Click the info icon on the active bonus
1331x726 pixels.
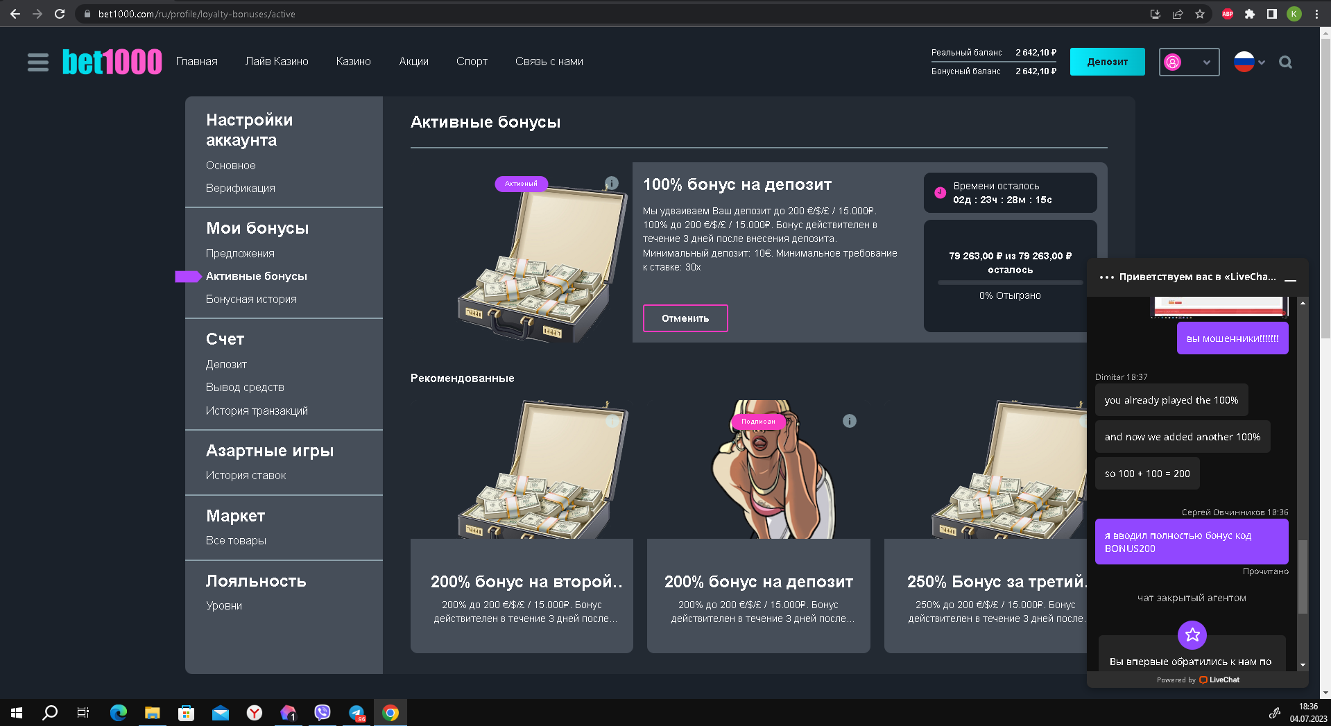click(x=611, y=183)
